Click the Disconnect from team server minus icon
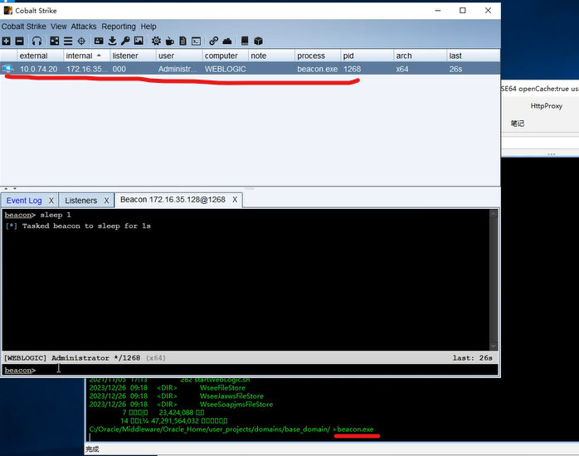Image resolution: width=579 pixels, height=456 pixels. [20, 41]
